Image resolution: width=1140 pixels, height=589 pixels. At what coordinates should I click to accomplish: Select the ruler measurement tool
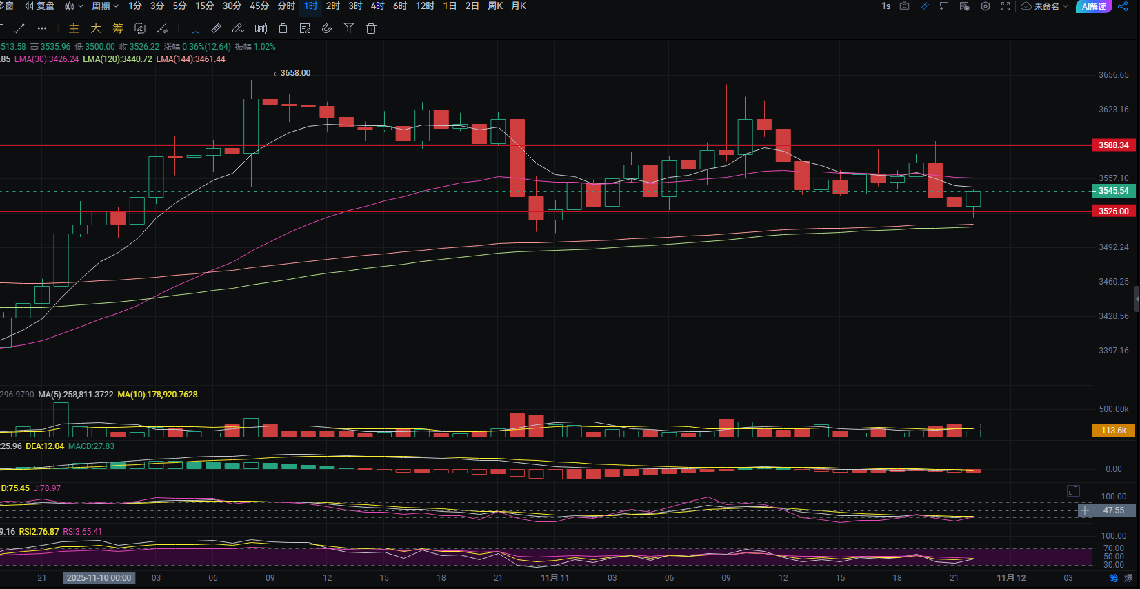coord(216,28)
